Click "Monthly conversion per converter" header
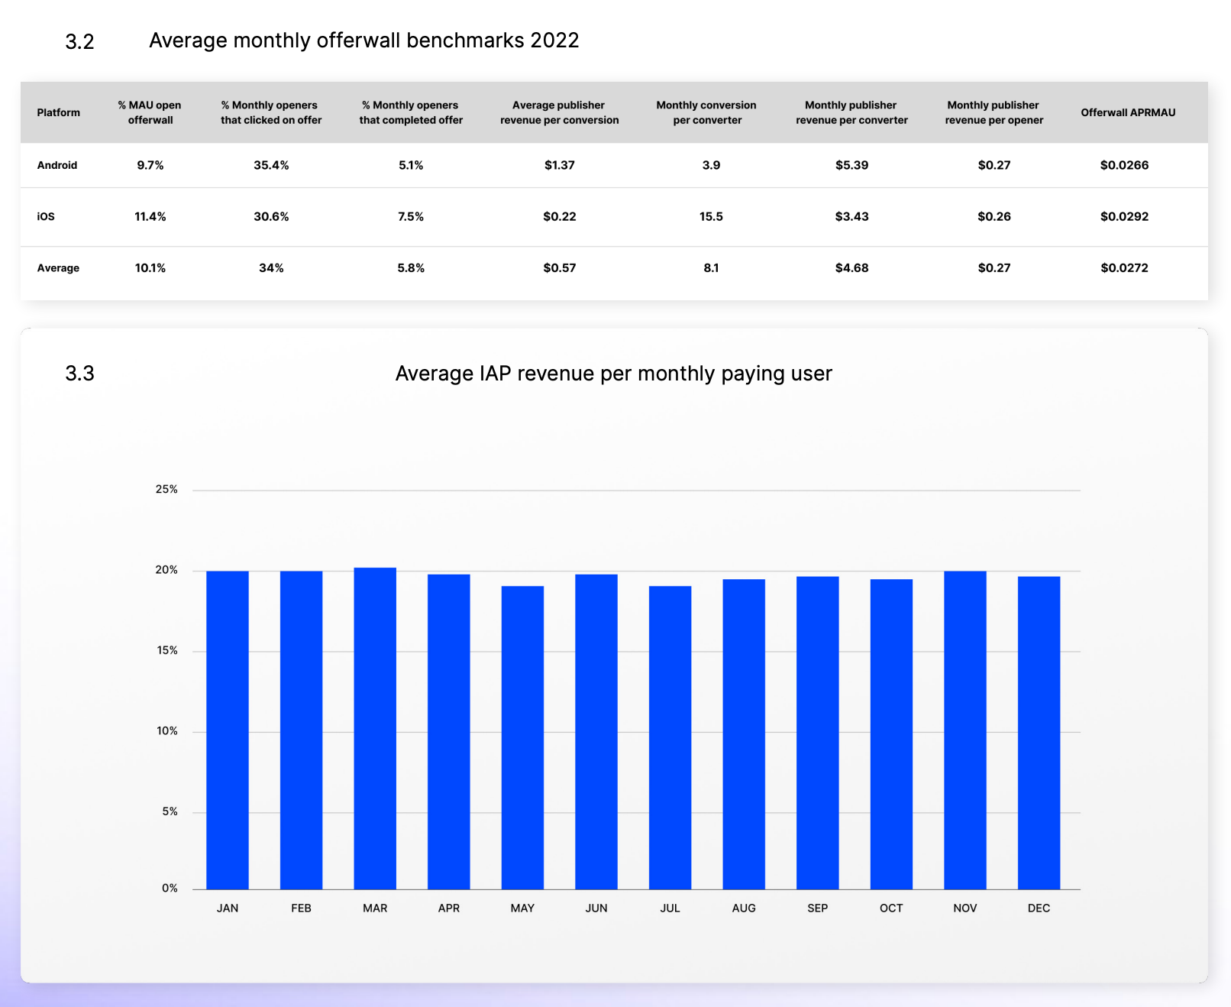The width and height of the screenshot is (1231, 1007). 706,112
